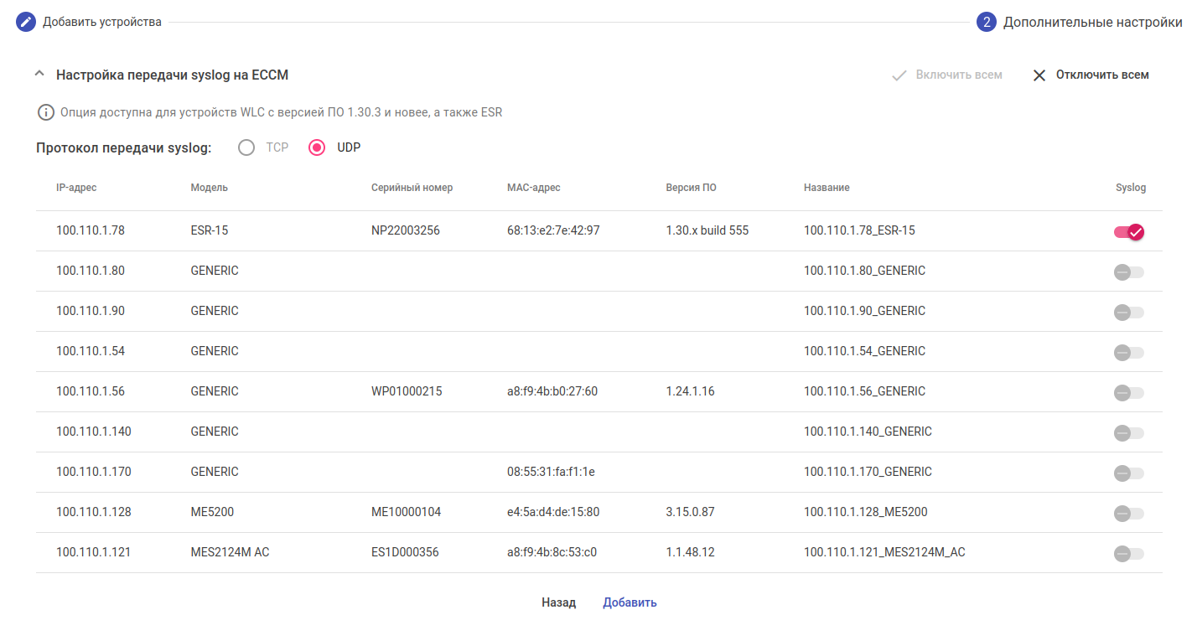Select the TCP protocol radio button
This screenshot has width=1197, height=641.
click(246, 147)
